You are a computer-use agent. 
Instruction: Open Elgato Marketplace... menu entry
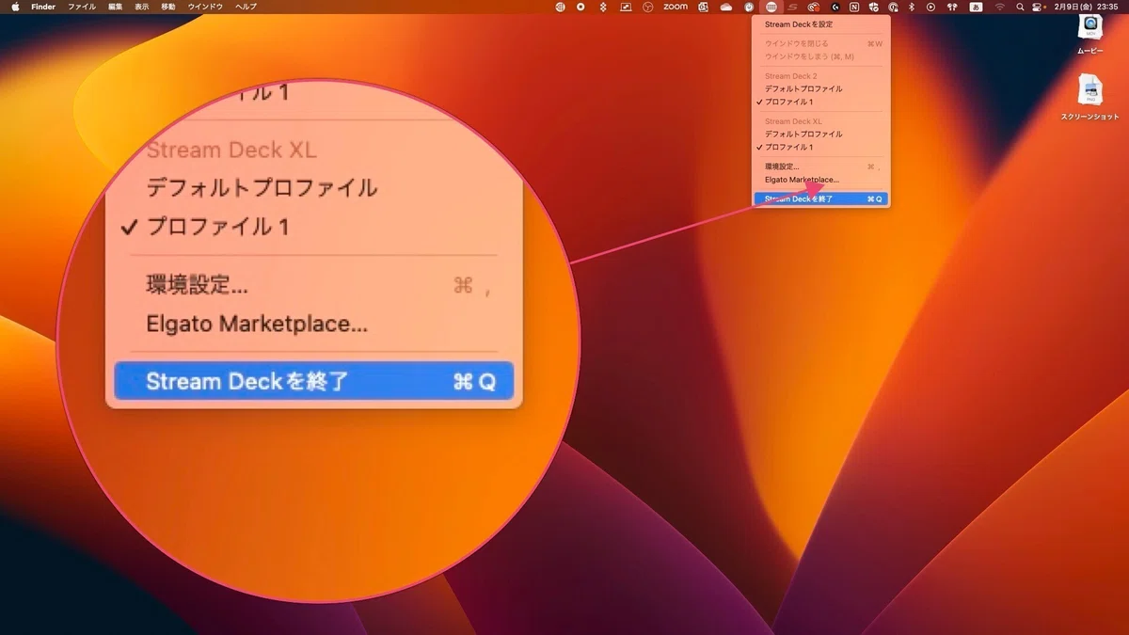click(820, 179)
